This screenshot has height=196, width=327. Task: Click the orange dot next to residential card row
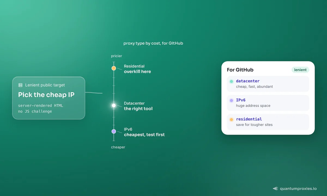coord(231,120)
